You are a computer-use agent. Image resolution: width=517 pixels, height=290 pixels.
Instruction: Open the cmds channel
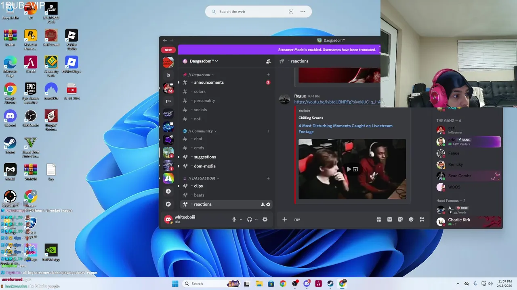[x=226, y=148]
